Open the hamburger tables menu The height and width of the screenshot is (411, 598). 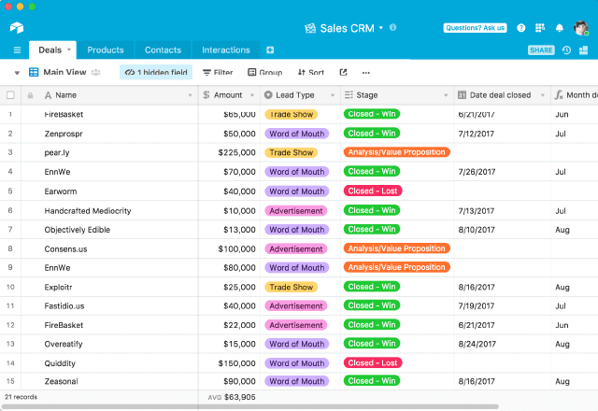pos(17,50)
